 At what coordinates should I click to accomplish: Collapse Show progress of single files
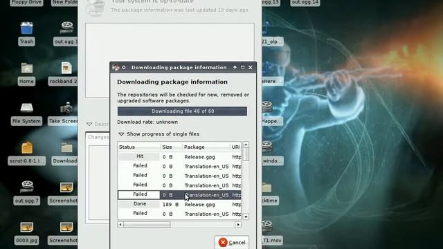pos(122,134)
